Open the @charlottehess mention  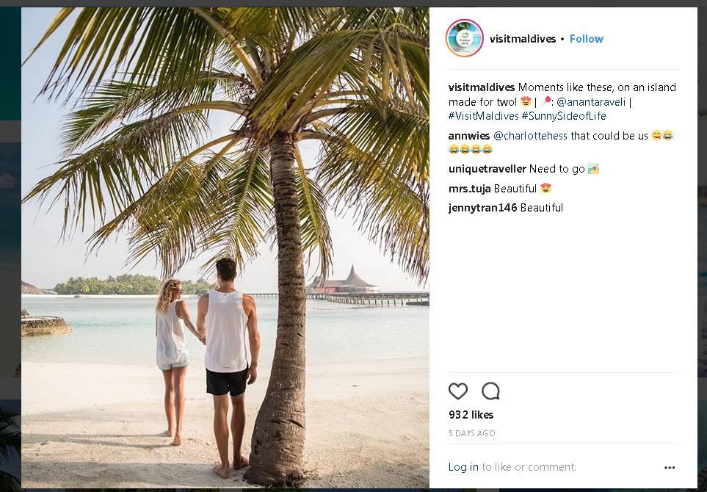530,136
